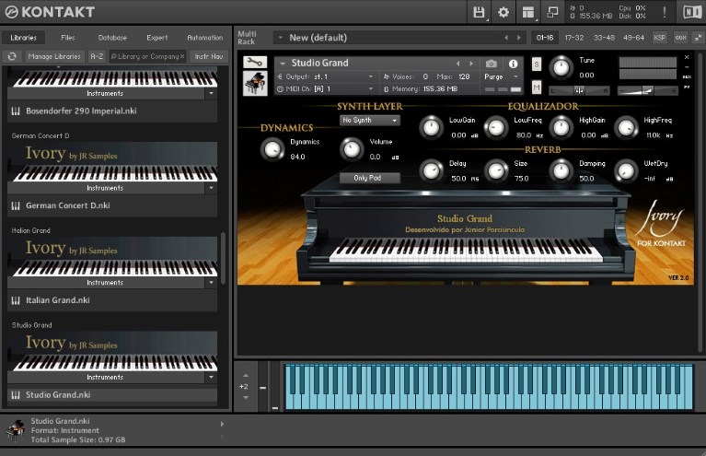
Task: Click the Dynamics knob
Action: [272, 149]
